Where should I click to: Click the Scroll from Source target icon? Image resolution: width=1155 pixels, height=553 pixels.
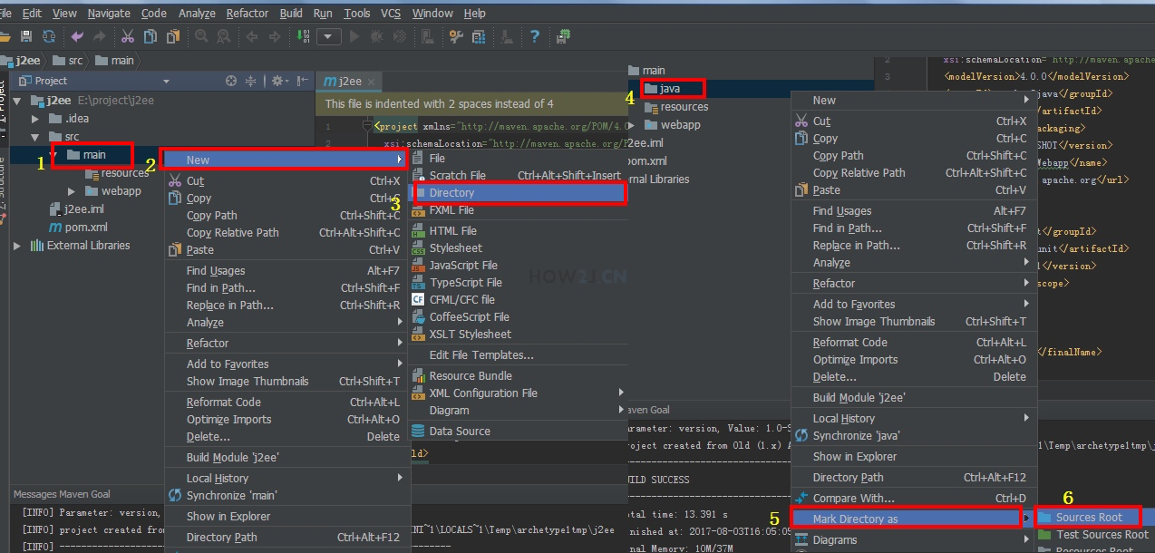pyautogui.click(x=231, y=81)
